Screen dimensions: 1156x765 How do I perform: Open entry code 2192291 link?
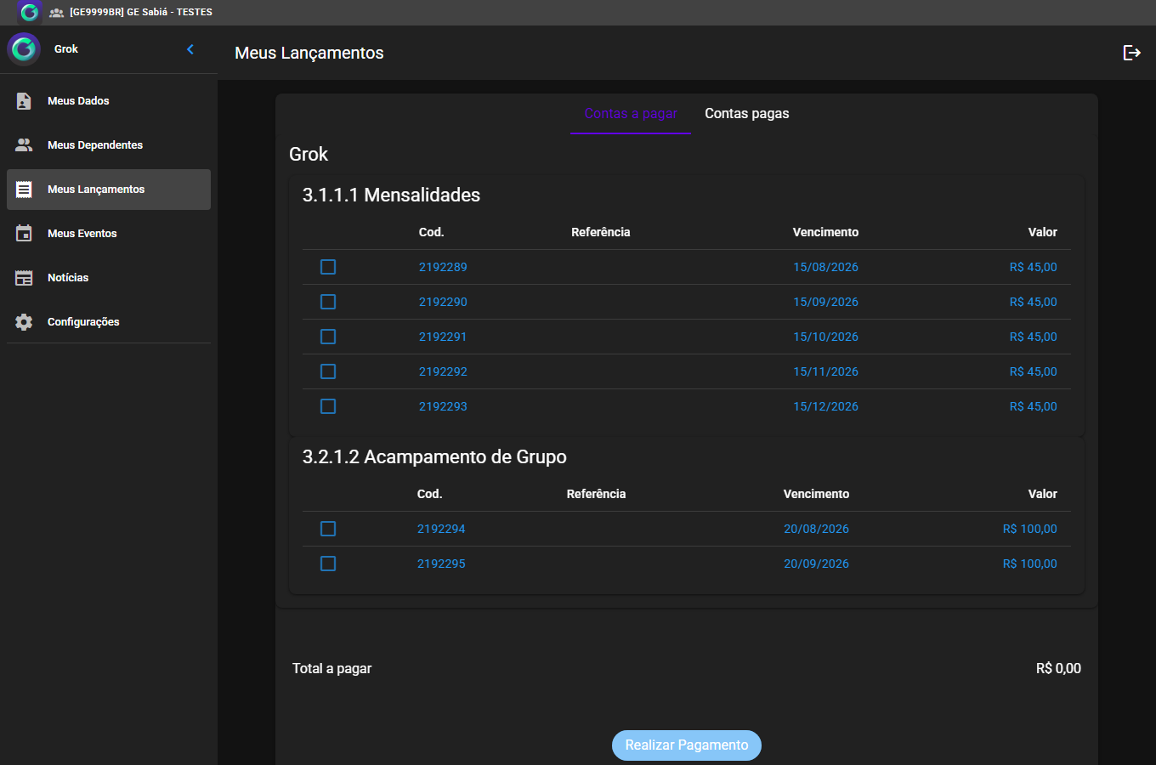click(x=443, y=337)
